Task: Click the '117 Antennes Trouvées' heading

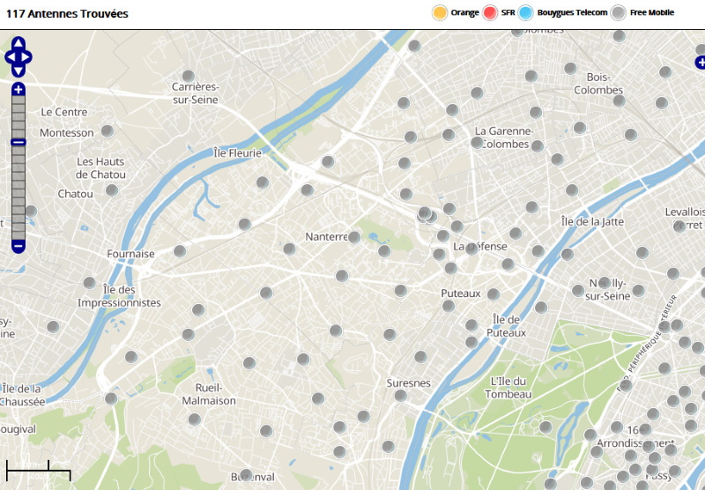Action: pyautogui.click(x=67, y=13)
